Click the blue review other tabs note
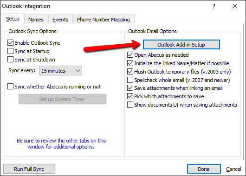246x176 pixels. 61,143
